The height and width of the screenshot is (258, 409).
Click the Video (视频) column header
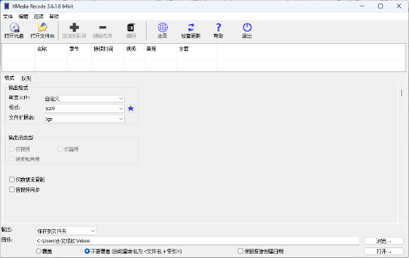(x=134, y=49)
